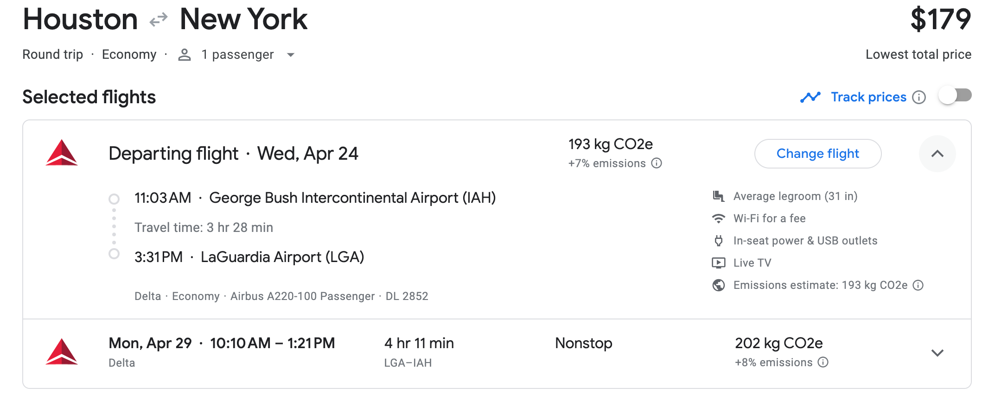Click the Delta logo on departing flight
Viewport: 995px width, 400px height.
pos(62,153)
